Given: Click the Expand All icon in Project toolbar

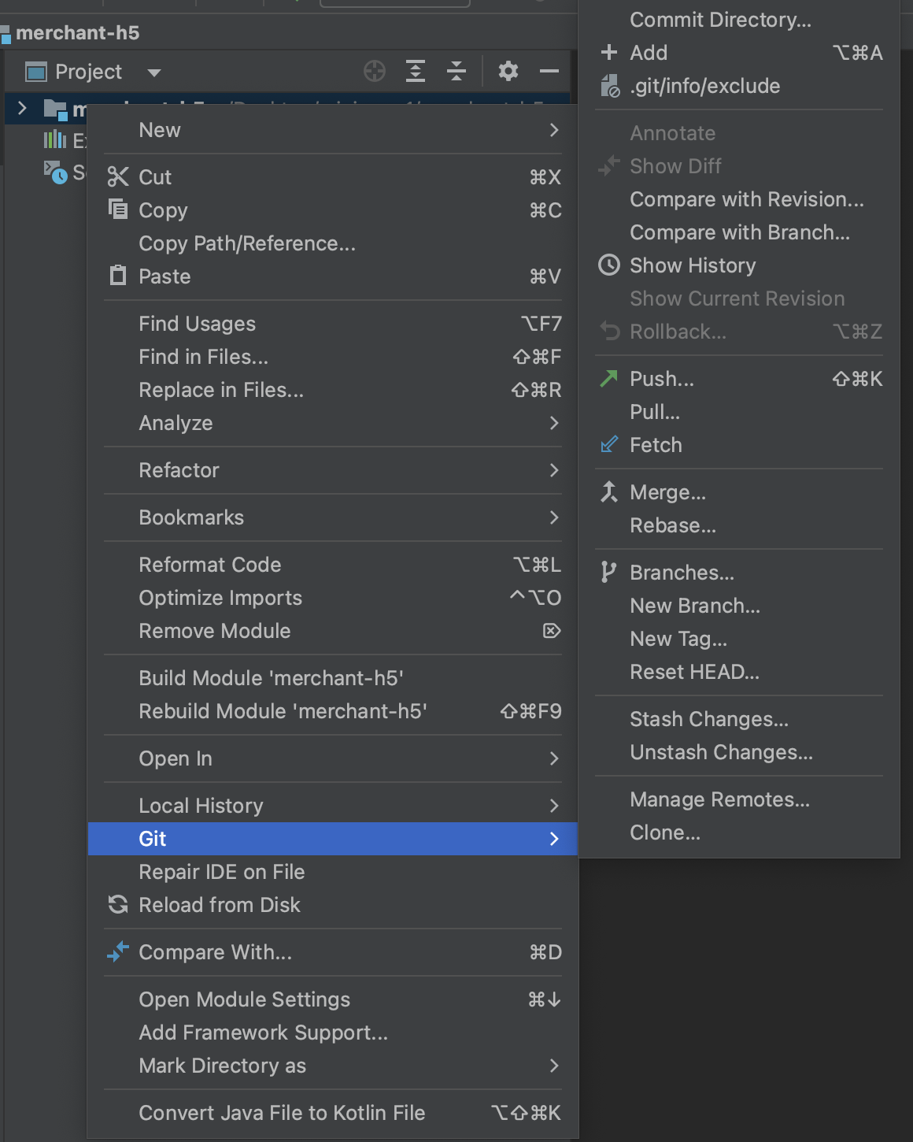Looking at the screenshot, I should [x=416, y=72].
